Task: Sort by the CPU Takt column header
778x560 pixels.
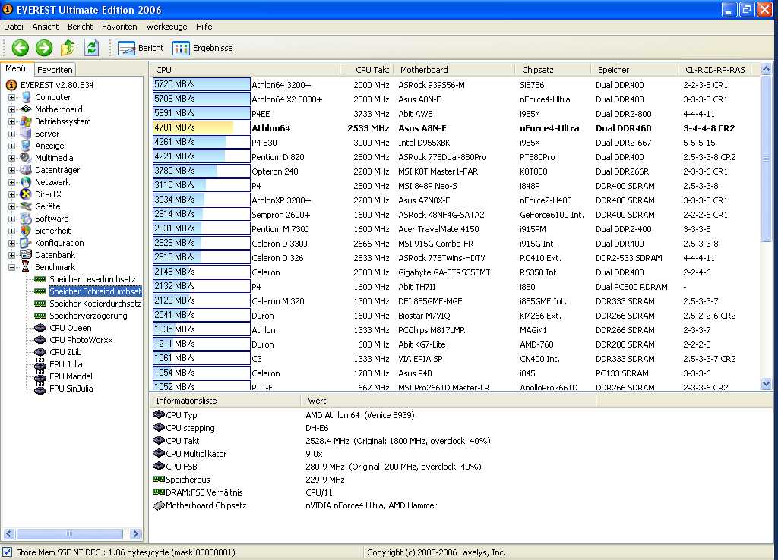Action: (366, 70)
